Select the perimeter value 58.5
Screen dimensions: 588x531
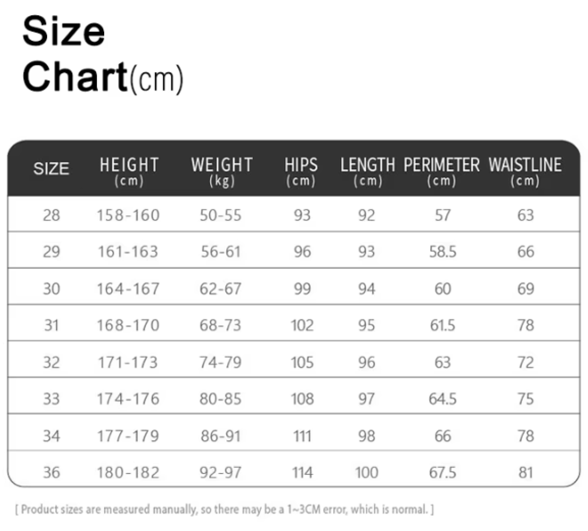click(x=443, y=252)
